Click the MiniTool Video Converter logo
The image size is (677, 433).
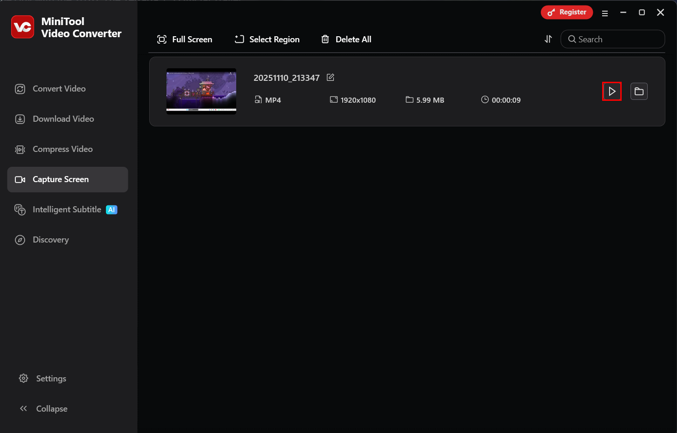coord(22,27)
